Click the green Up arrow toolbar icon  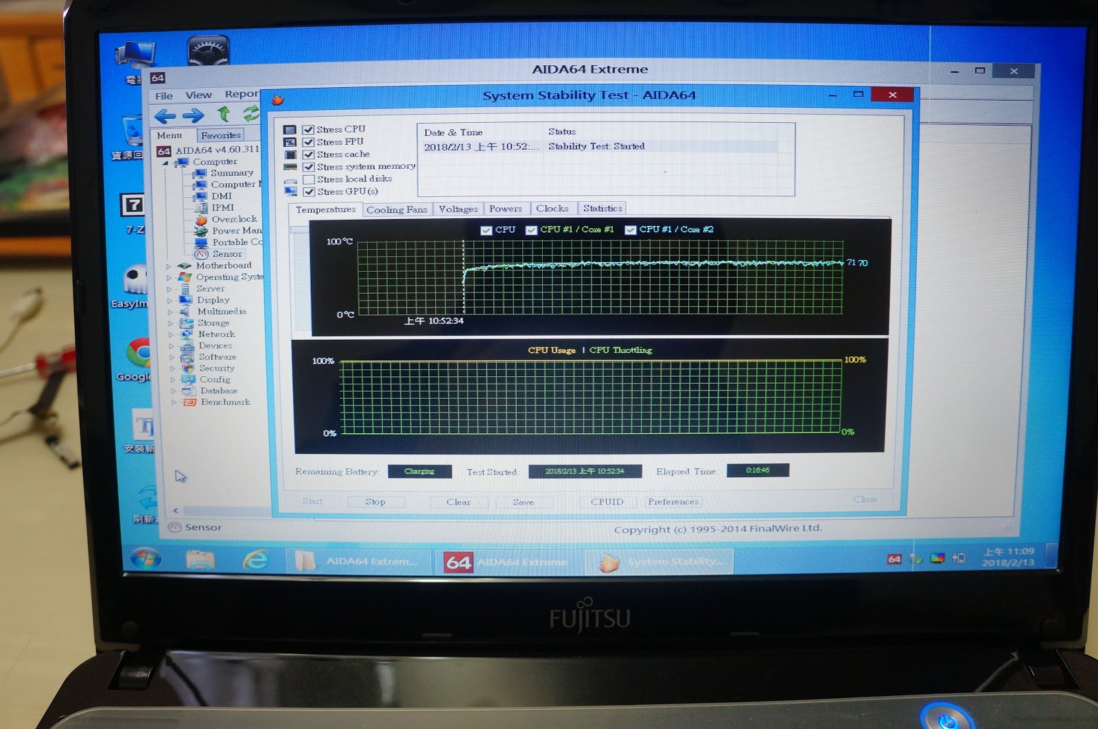pyautogui.click(x=224, y=114)
